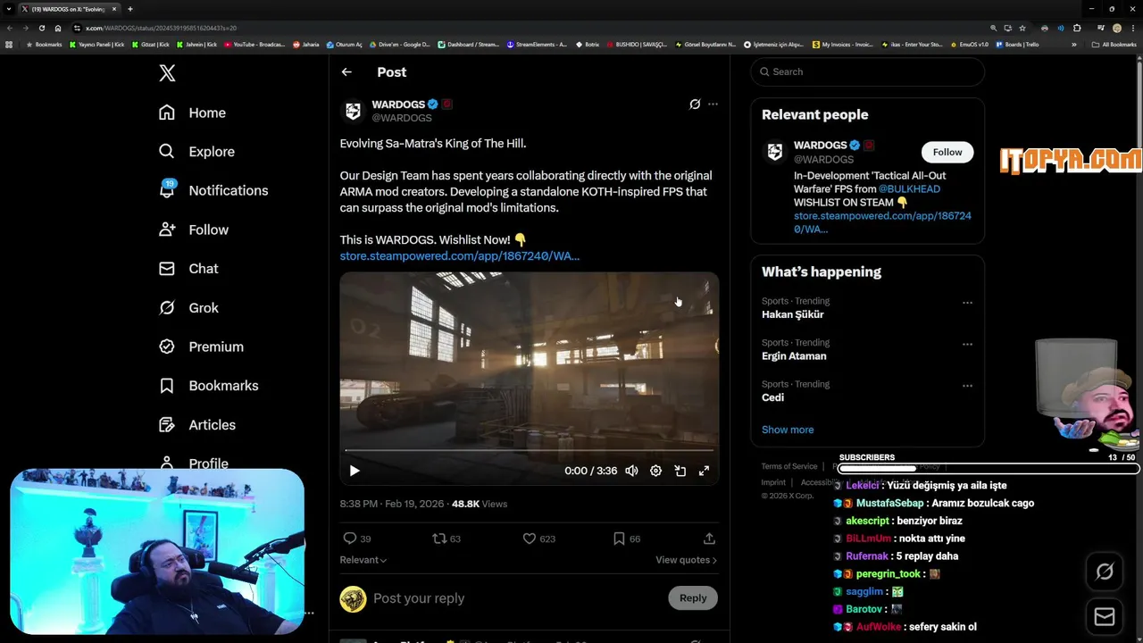Open the Botrix bookmark
The height and width of the screenshot is (643, 1143).
pyautogui.click(x=588, y=44)
